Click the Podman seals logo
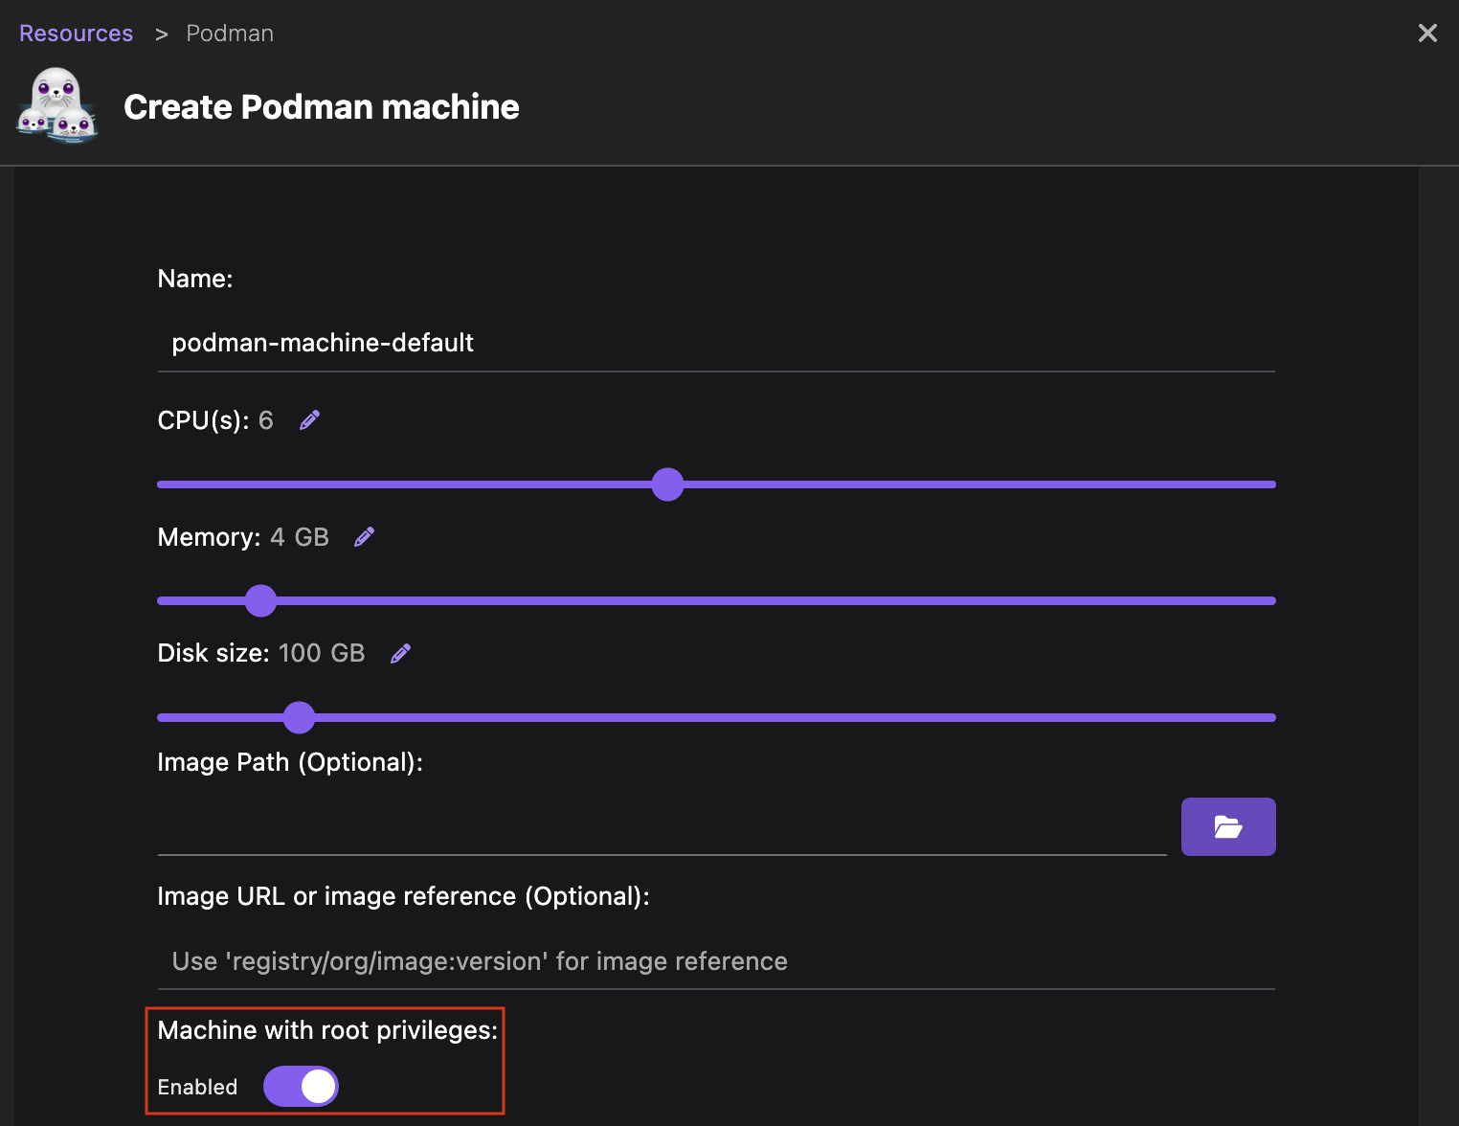The image size is (1459, 1126). click(x=57, y=105)
